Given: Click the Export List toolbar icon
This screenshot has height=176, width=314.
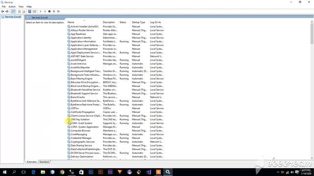Looking at the screenshot, I should click(24, 11).
